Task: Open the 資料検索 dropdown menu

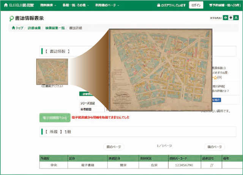Action: pyautogui.click(x=48, y=5)
